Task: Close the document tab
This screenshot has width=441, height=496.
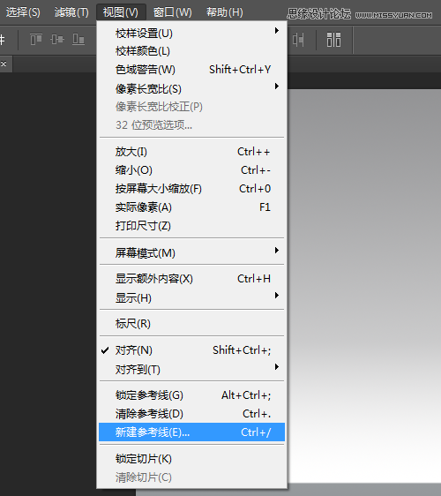Action: point(4,64)
